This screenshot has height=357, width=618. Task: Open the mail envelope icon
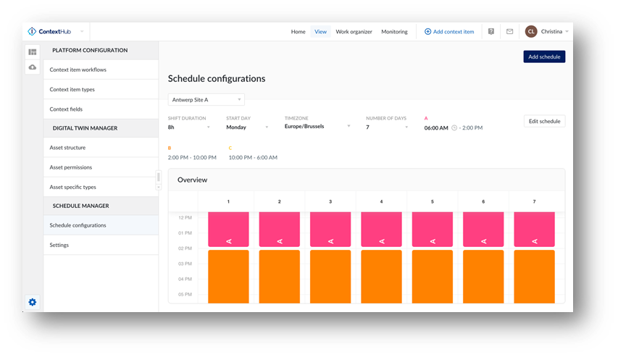pos(509,32)
